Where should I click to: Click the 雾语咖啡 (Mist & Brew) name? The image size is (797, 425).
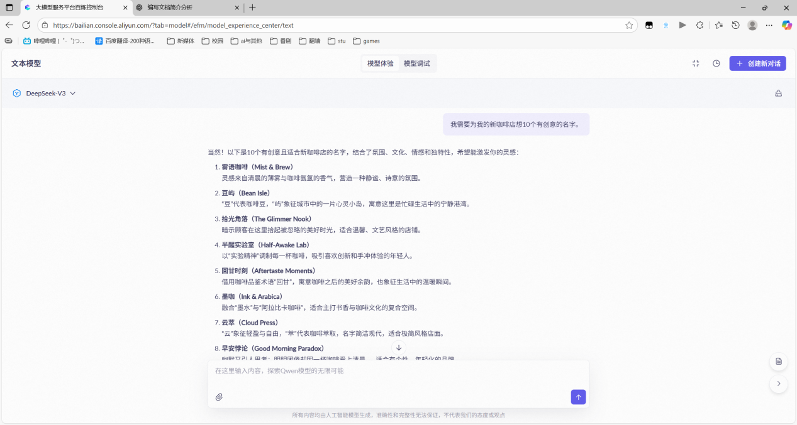[257, 167]
